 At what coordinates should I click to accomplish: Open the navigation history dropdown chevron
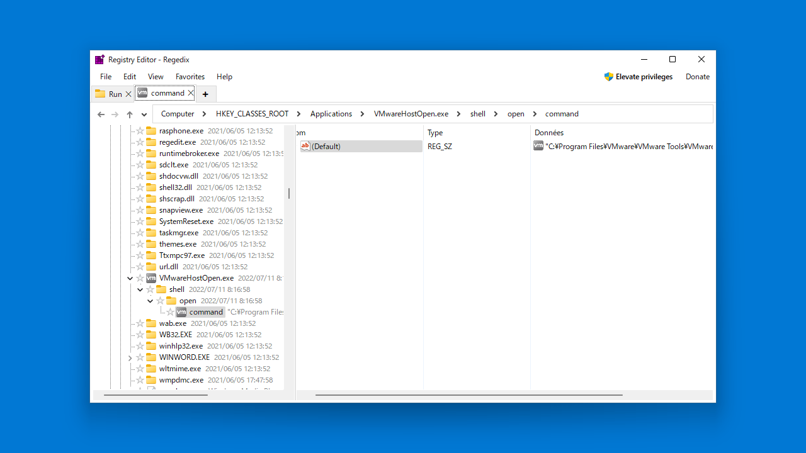pyautogui.click(x=144, y=115)
